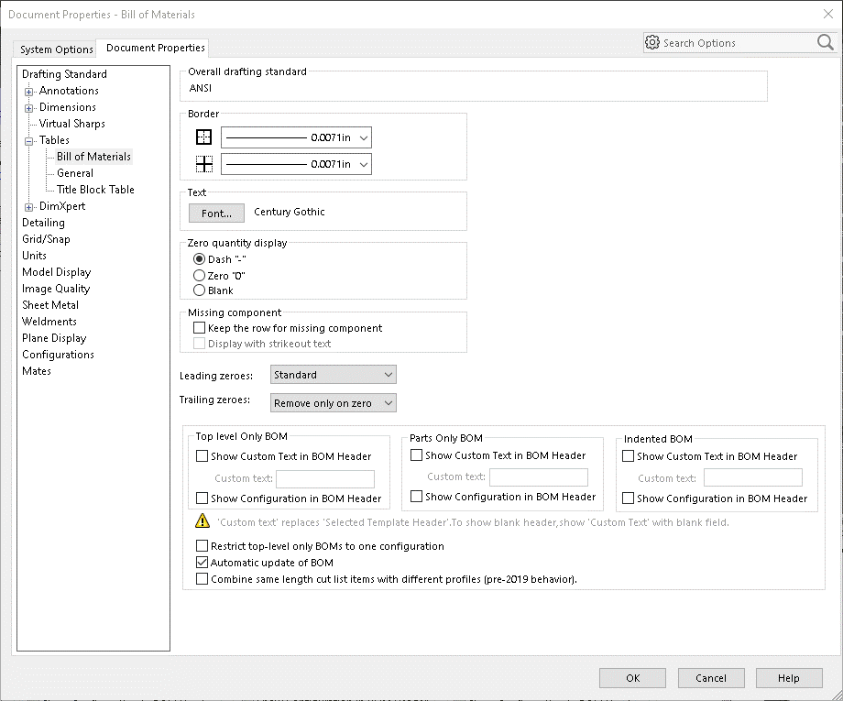The width and height of the screenshot is (843, 701).
Task: Click the outer table border icon
Action: tap(203, 137)
